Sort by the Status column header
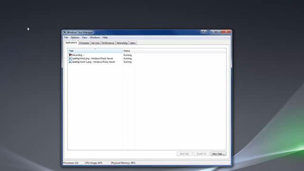 pos(129,51)
